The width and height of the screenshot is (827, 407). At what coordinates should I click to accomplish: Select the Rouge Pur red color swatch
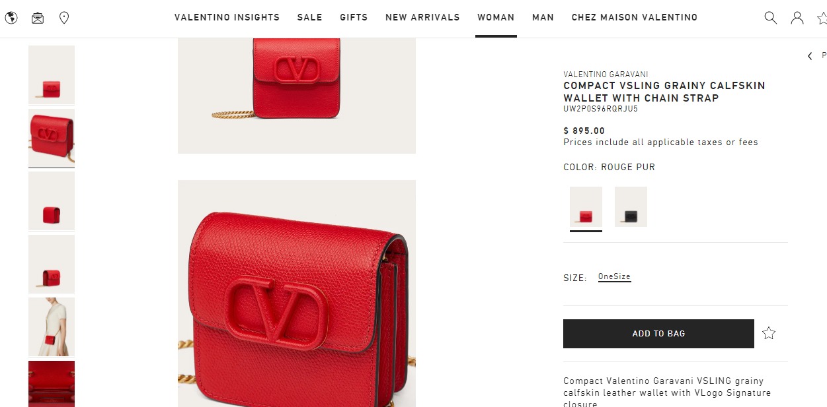pos(586,207)
